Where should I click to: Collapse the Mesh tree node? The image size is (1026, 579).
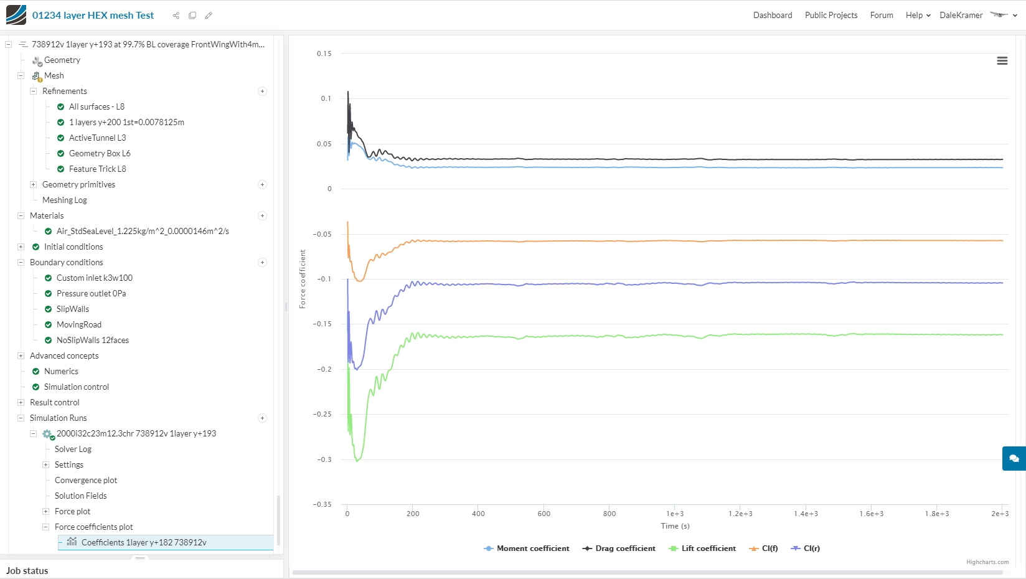coord(21,76)
